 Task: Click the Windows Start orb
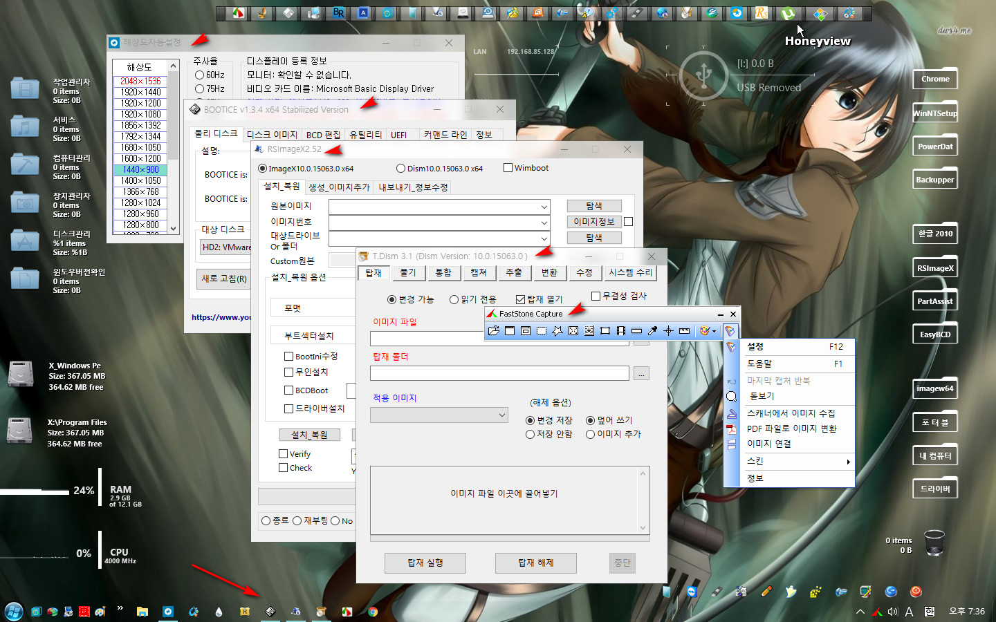(14, 611)
